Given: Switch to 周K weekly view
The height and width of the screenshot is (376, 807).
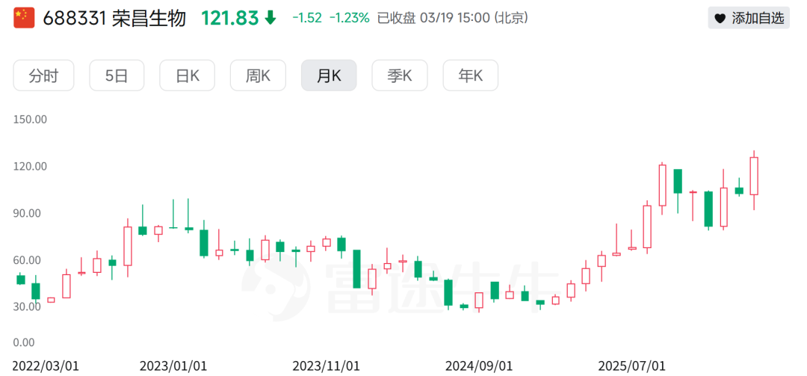Looking at the screenshot, I should pyautogui.click(x=258, y=75).
